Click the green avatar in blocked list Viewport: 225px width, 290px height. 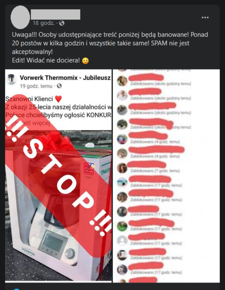(122, 226)
